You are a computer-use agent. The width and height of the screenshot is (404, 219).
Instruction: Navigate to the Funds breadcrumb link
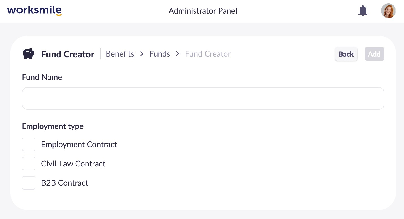coord(160,54)
